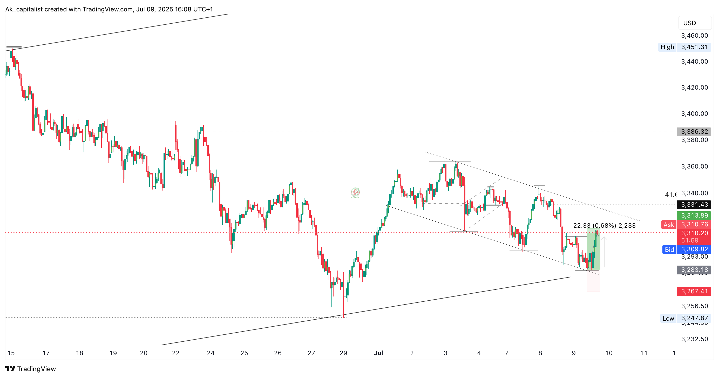Click the 3,340.00 price axis label
This screenshot has height=378, width=719.
[x=694, y=193]
